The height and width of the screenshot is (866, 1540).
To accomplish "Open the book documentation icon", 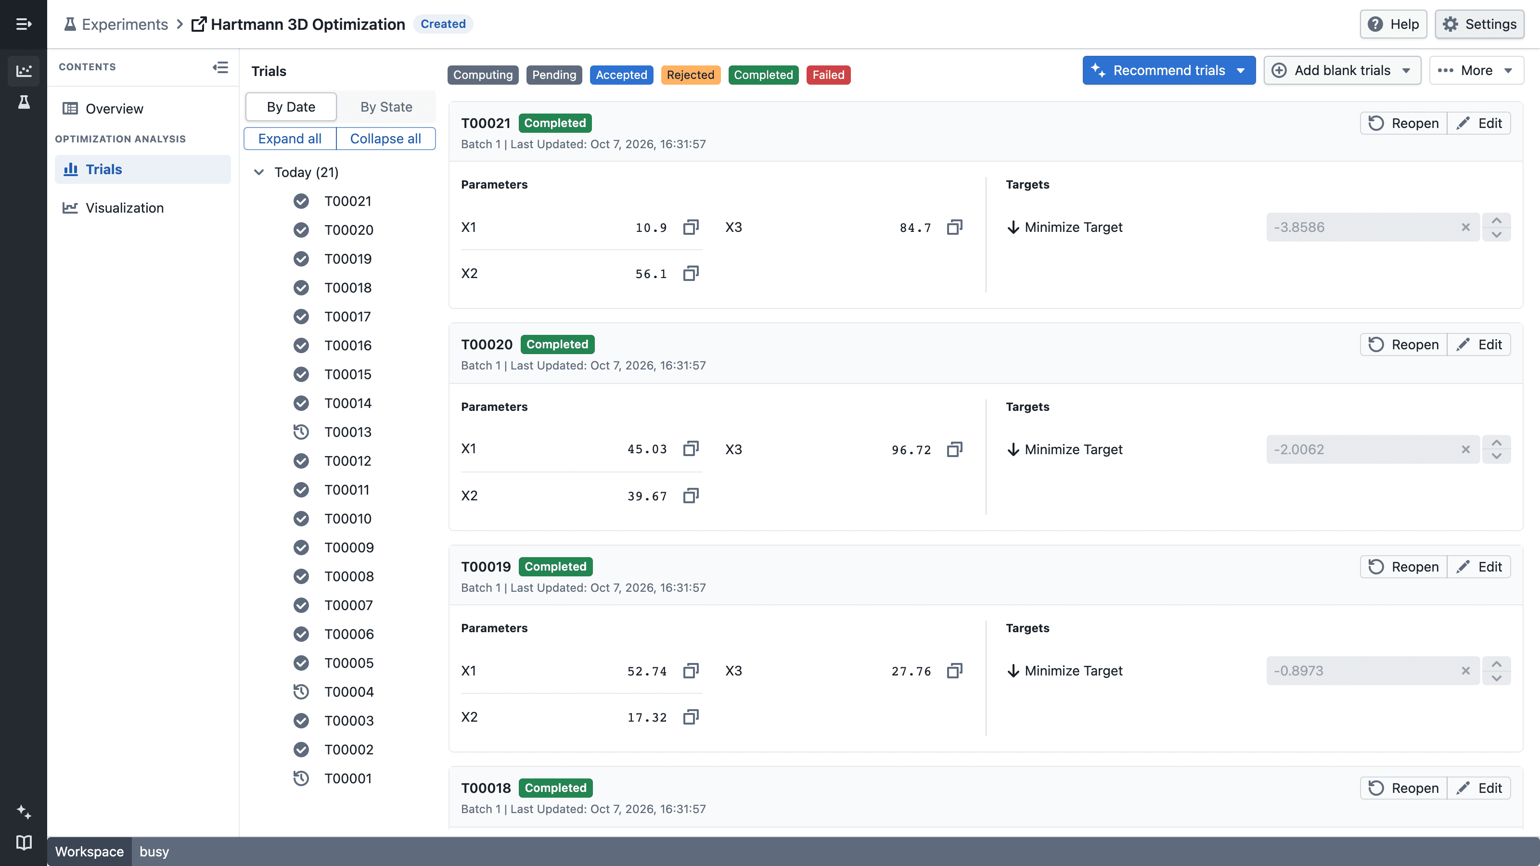I will tap(23, 843).
